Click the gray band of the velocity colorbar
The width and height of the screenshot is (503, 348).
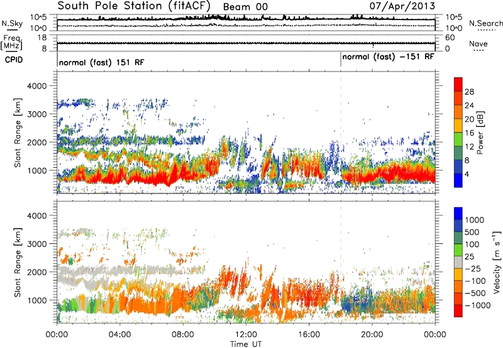[458, 262]
